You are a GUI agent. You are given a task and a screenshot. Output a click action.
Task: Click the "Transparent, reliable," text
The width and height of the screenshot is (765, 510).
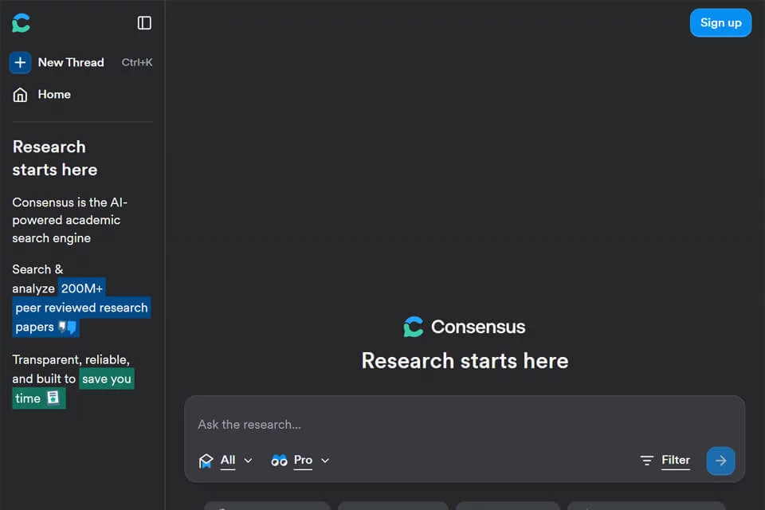[x=71, y=359]
